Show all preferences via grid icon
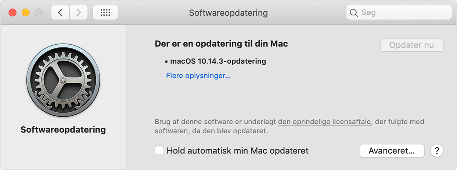The image size is (457, 170). (105, 13)
